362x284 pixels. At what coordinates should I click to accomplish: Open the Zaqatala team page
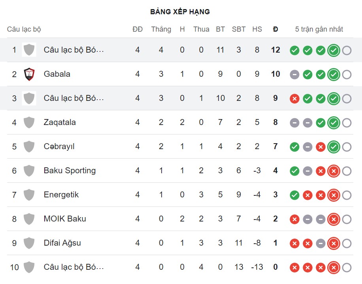(x=60, y=122)
